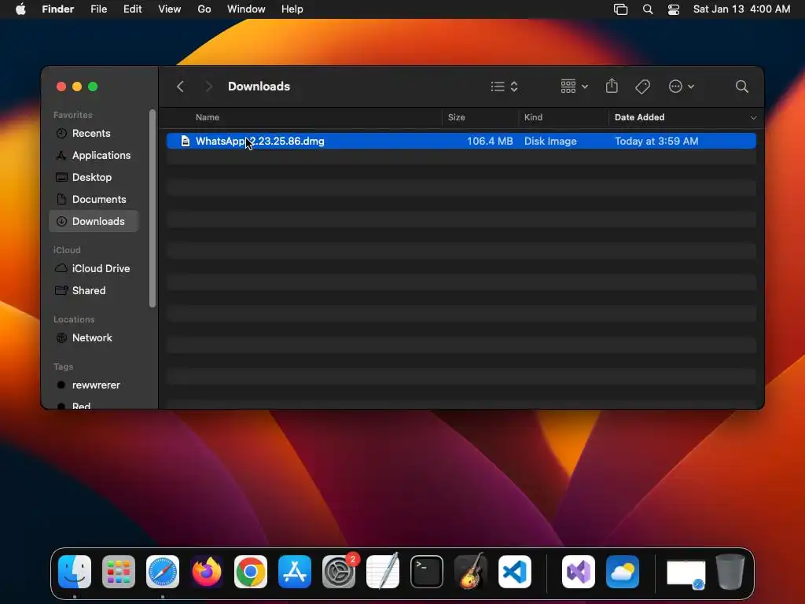Launch Terminal from the Dock
Screen dimensions: 805x604
pyautogui.click(x=427, y=572)
